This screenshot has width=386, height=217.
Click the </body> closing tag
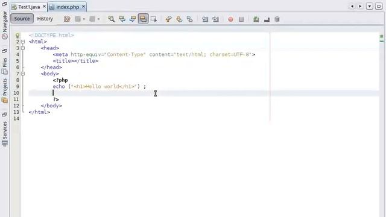click(51, 105)
